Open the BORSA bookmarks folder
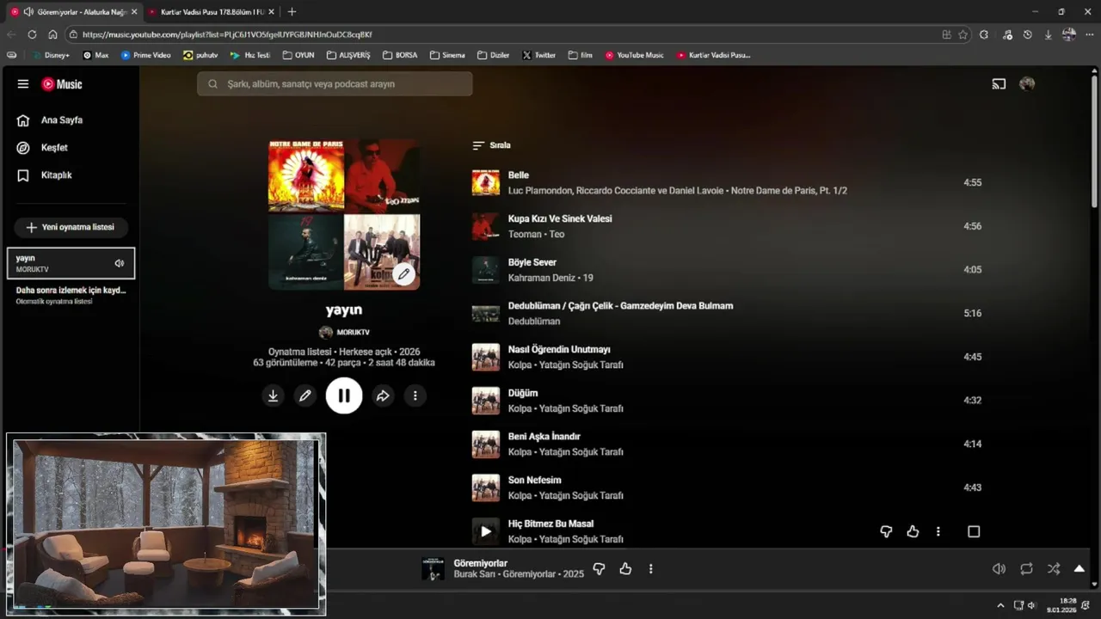The width and height of the screenshot is (1101, 619). tap(400, 55)
